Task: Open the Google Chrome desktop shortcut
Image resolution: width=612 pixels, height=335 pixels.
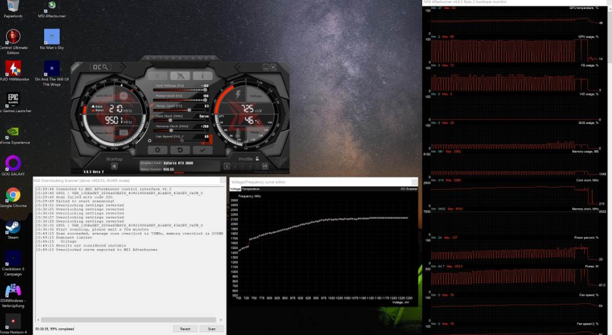Action: tap(13, 197)
